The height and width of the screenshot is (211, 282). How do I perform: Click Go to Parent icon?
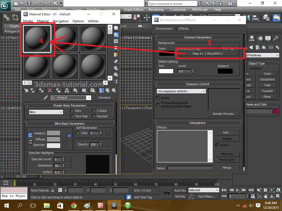(x=108, y=90)
